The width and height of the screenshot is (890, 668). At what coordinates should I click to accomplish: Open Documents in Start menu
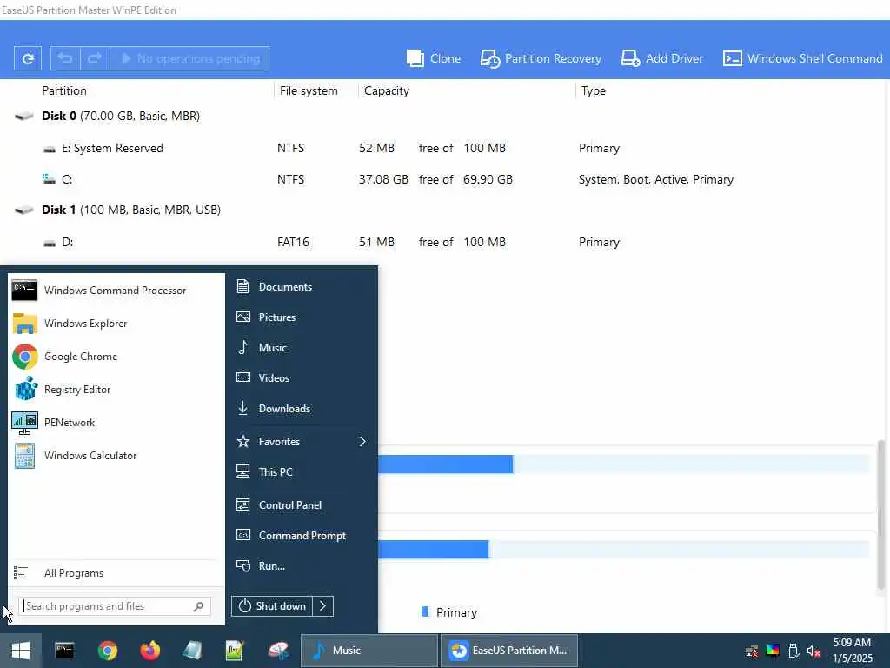coord(302,287)
